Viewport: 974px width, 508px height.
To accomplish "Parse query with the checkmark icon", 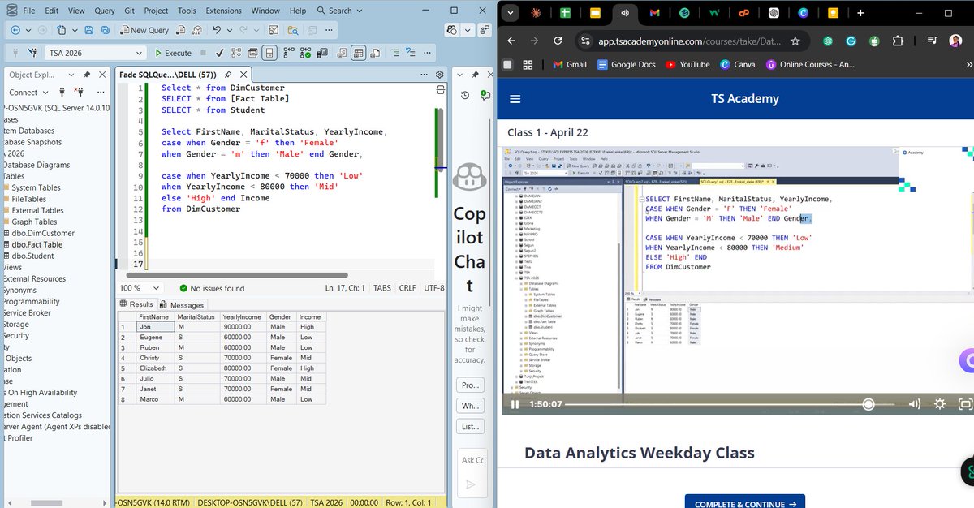I will (219, 54).
